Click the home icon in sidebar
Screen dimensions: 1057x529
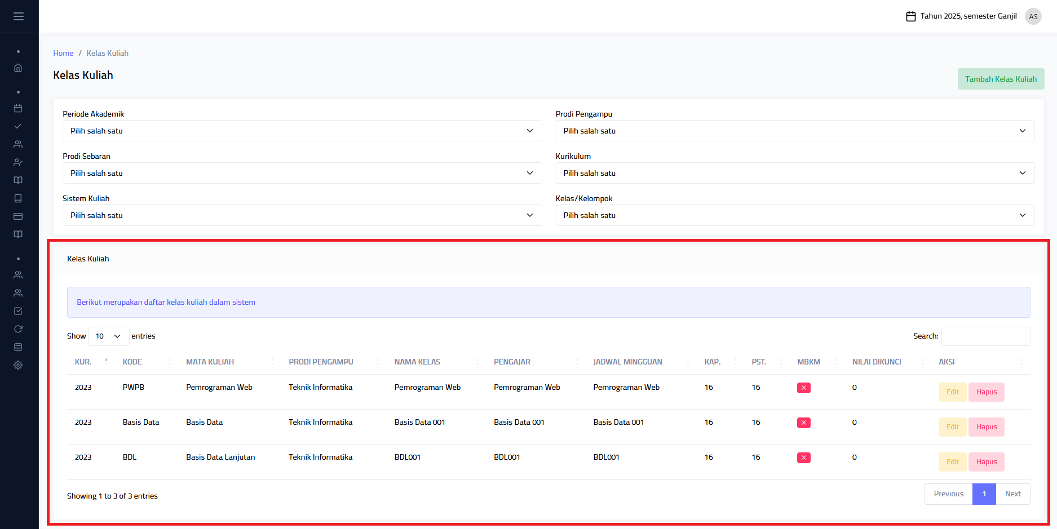18,68
